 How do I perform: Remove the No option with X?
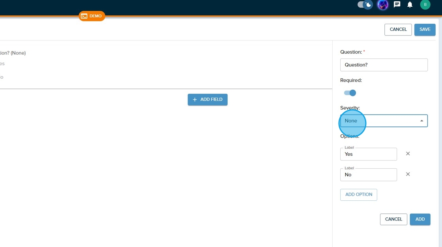pos(408,174)
